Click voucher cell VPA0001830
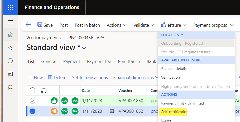 coord(133,101)
